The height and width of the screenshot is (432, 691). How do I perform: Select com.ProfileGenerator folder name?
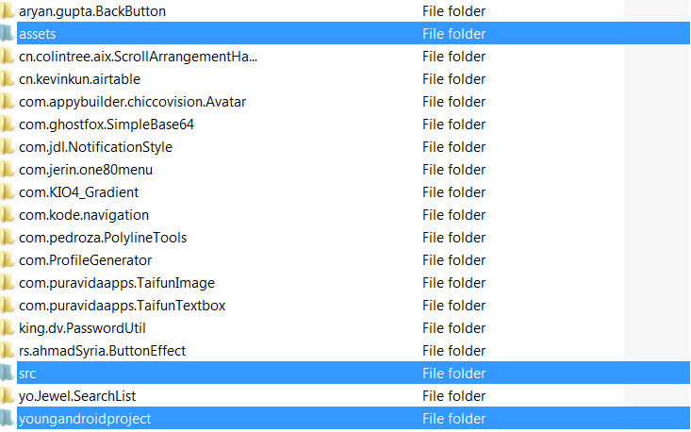pyautogui.click(x=85, y=260)
